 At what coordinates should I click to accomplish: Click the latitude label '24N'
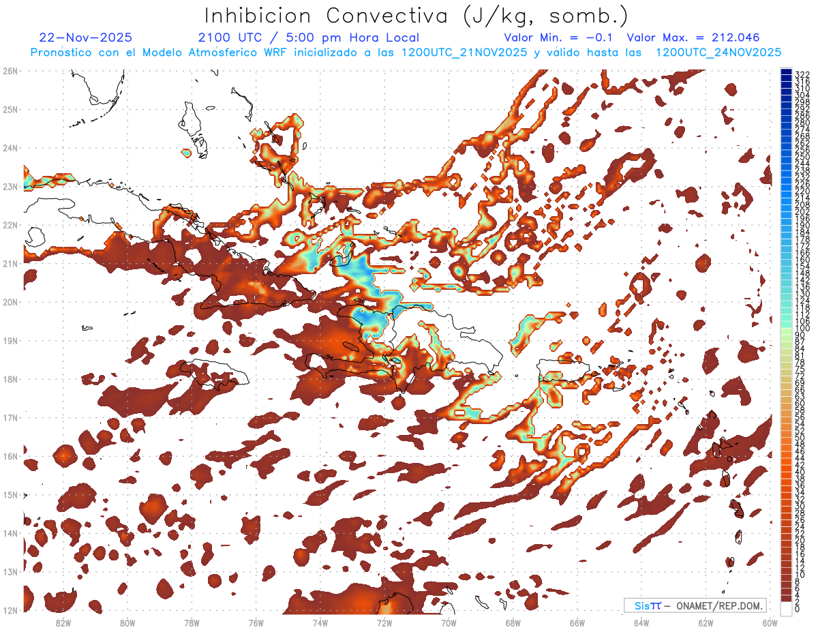point(11,148)
